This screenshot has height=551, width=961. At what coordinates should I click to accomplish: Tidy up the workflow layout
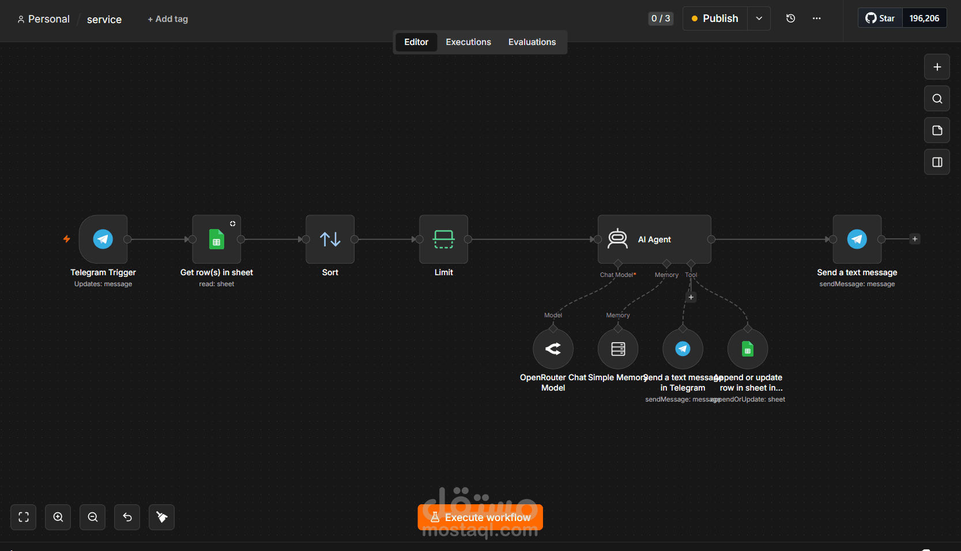(162, 517)
